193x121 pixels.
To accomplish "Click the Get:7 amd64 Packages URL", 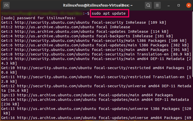I will [x=52, y=50].
